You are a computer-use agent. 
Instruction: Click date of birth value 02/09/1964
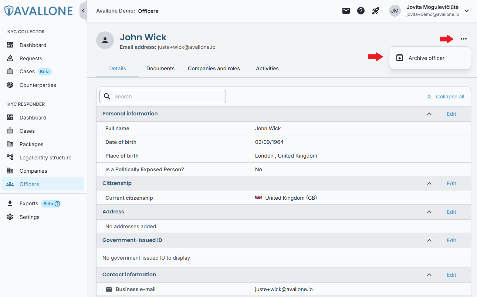[x=269, y=142]
